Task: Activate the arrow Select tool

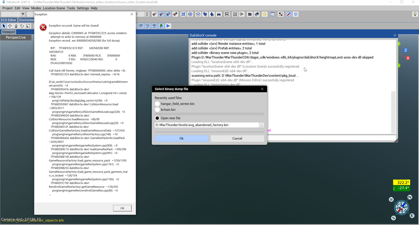Action: (x=4, y=26)
